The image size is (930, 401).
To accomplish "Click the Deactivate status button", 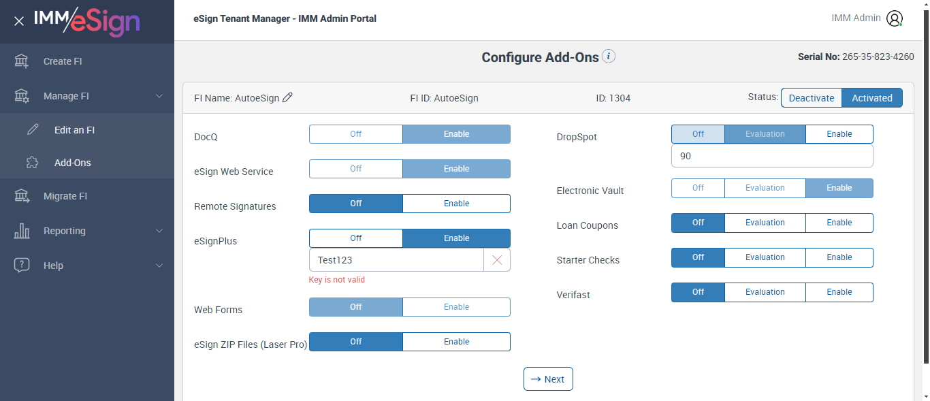I will pos(811,98).
